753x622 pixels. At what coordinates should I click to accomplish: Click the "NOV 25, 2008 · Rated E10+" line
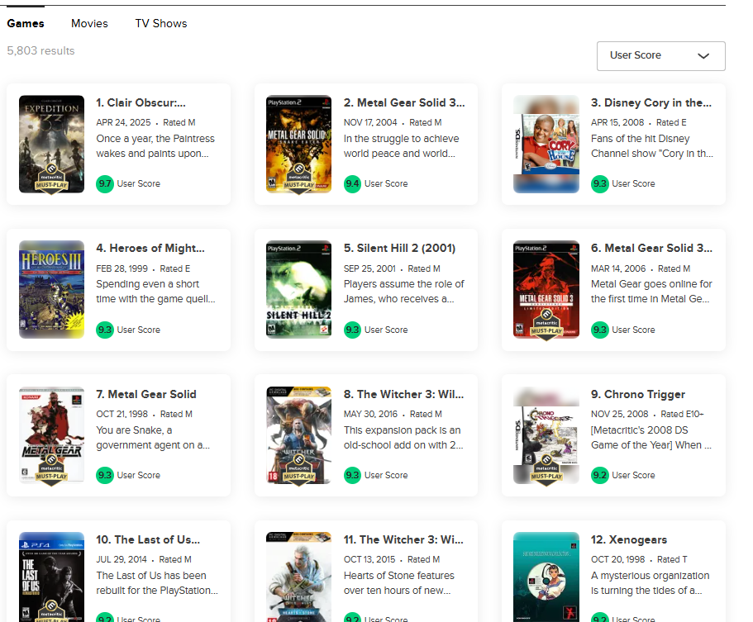pos(647,414)
